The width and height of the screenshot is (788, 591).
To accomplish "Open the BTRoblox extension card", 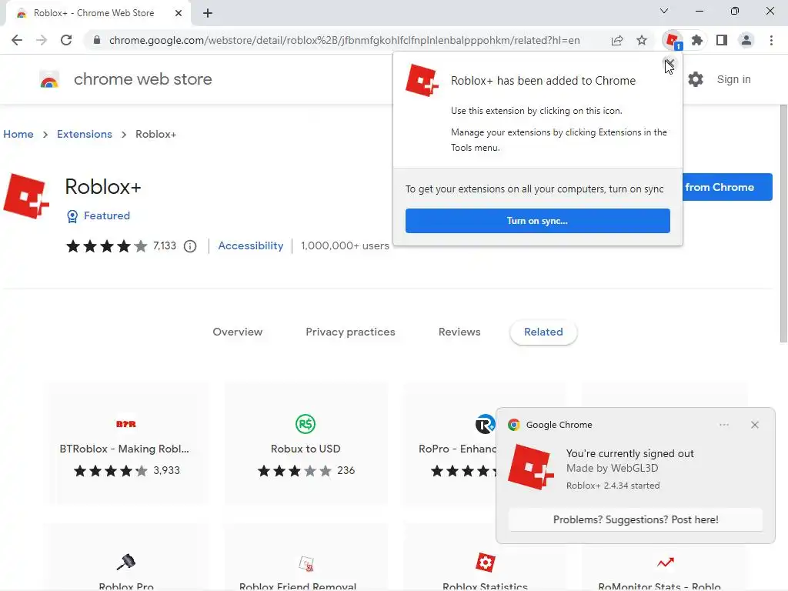I will coord(125,443).
